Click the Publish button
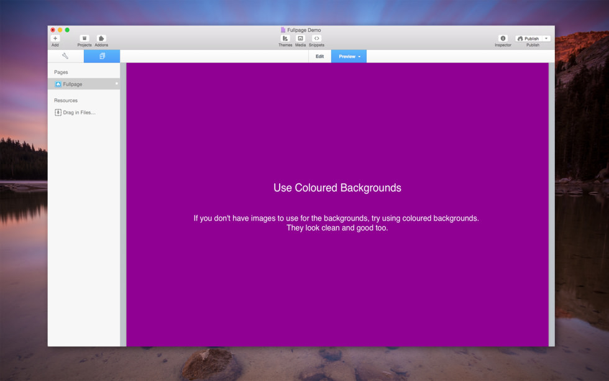Viewport: 609px width, 381px height. tap(529, 39)
